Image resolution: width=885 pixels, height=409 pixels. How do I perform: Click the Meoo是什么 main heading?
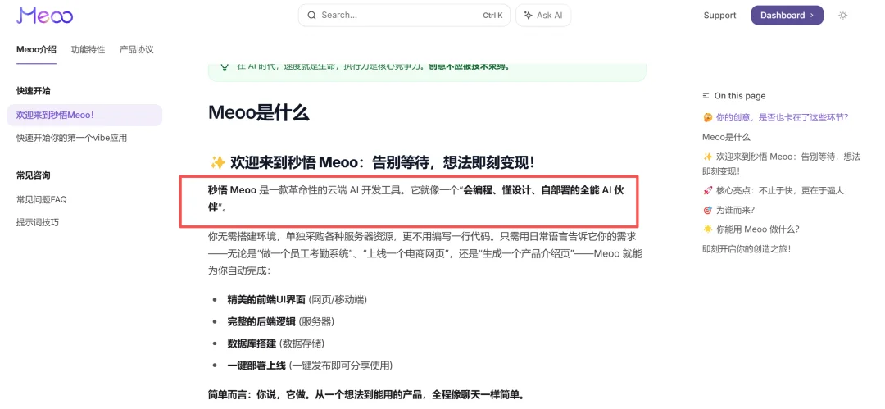pyautogui.click(x=259, y=112)
